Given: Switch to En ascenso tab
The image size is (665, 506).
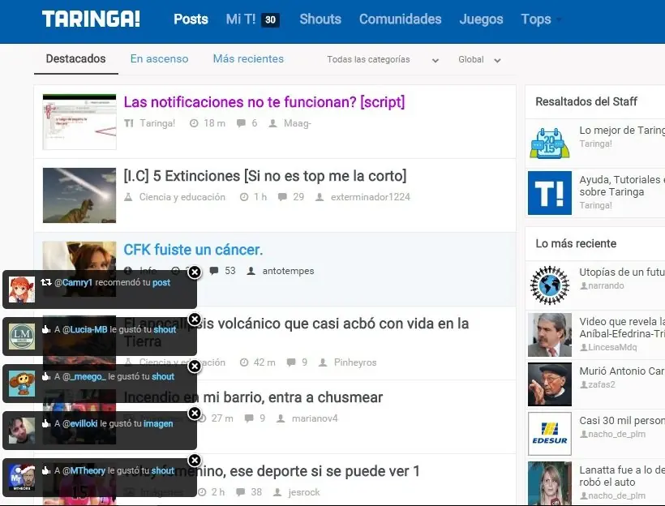Looking at the screenshot, I should coord(159,58).
